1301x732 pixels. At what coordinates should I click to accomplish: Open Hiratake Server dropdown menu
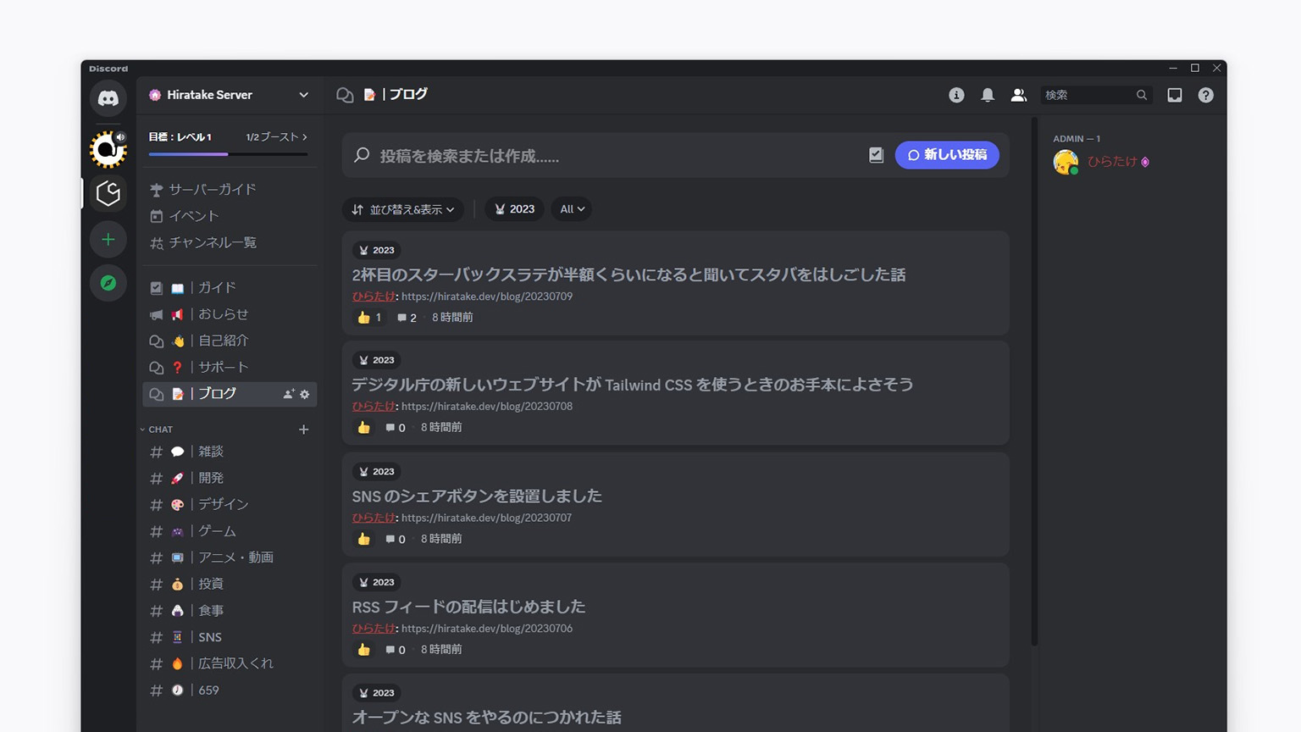point(303,95)
